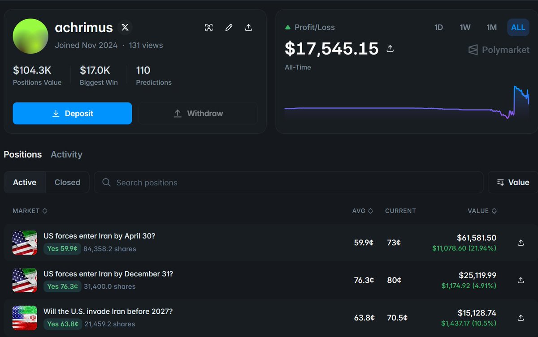
Task: Open 'Will the U.S. invade Iran before 2027?' market
Action: point(108,311)
